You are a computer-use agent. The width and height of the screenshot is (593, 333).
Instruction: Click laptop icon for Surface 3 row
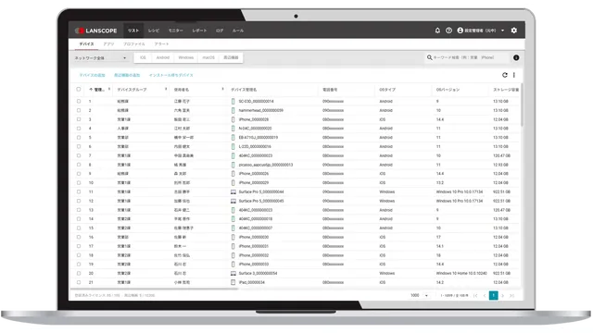(233, 274)
